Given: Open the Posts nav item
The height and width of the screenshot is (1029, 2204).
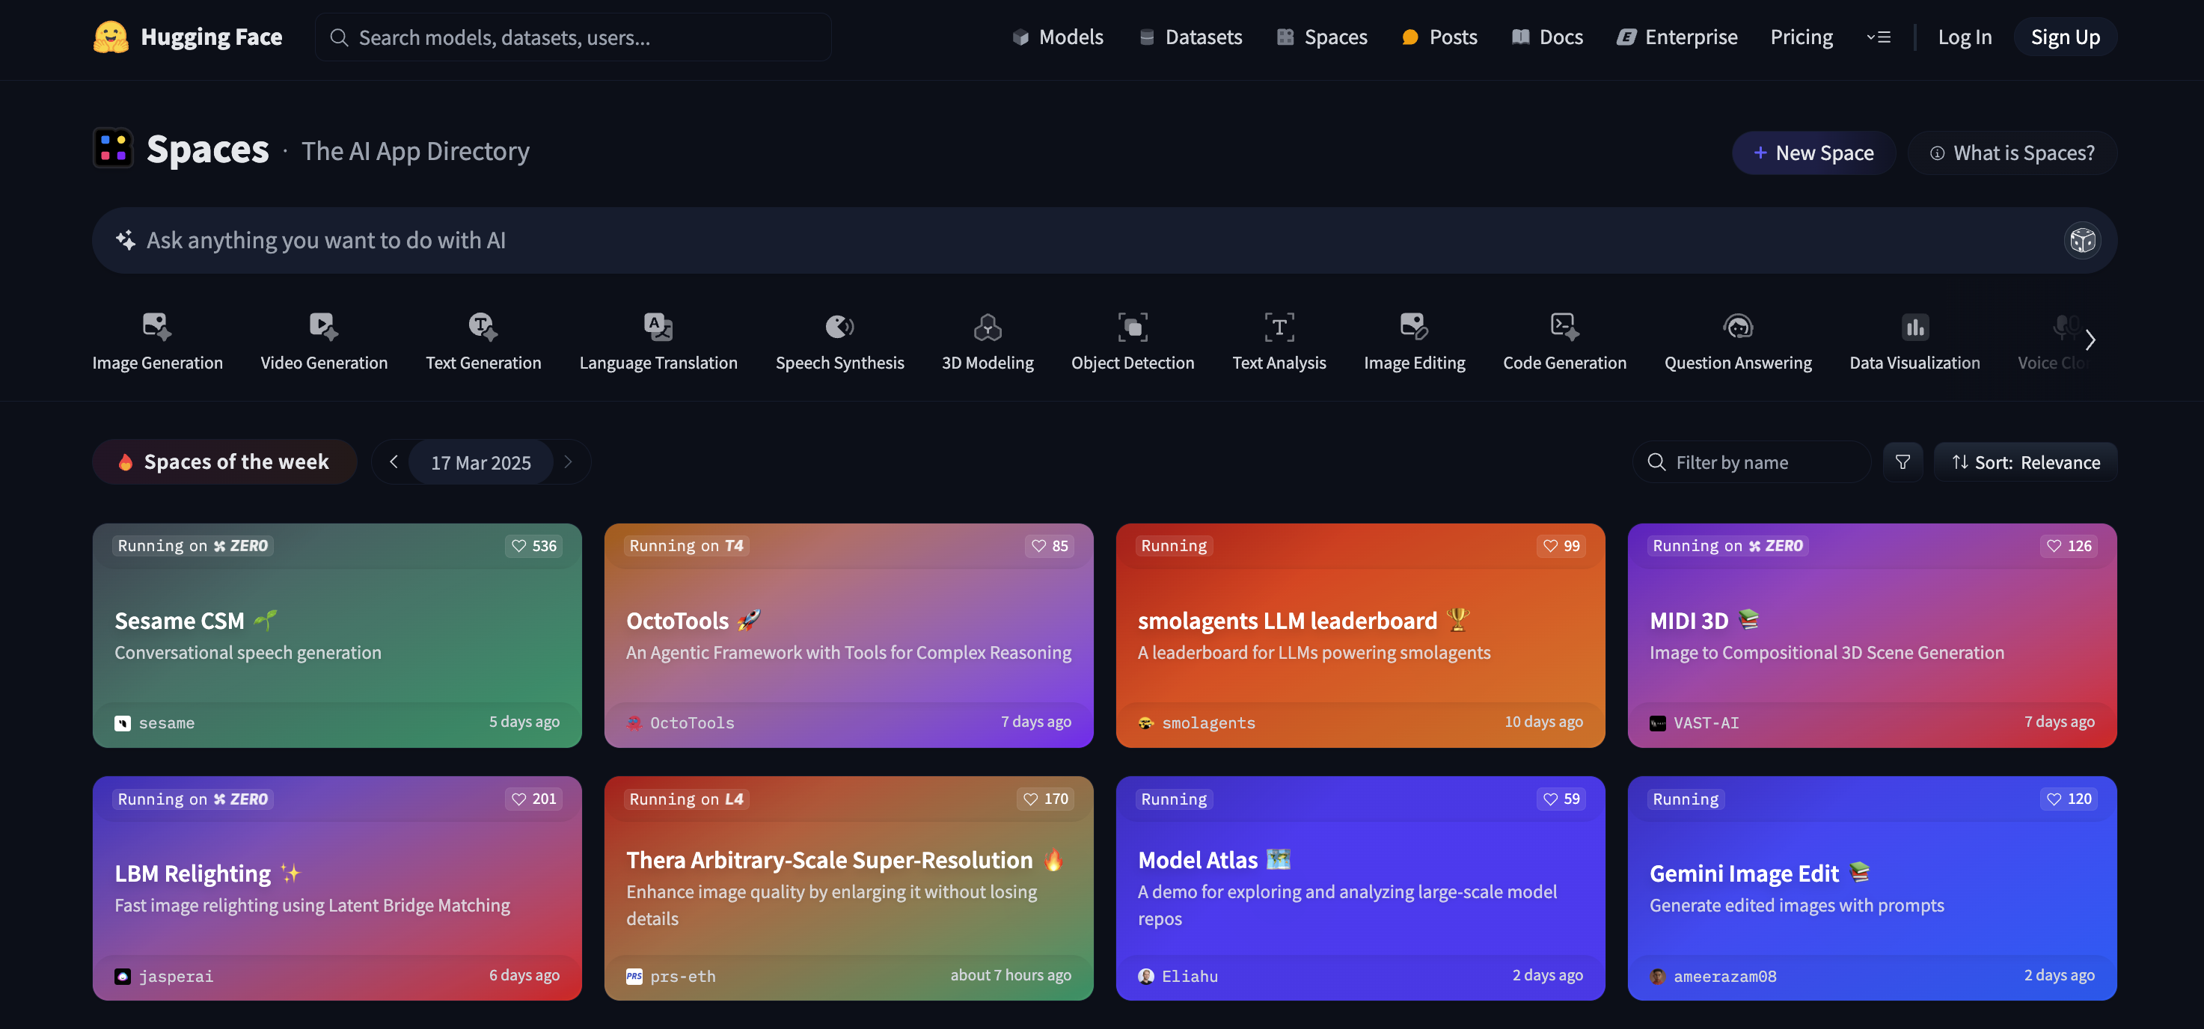Looking at the screenshot, I should point(1440,37).
